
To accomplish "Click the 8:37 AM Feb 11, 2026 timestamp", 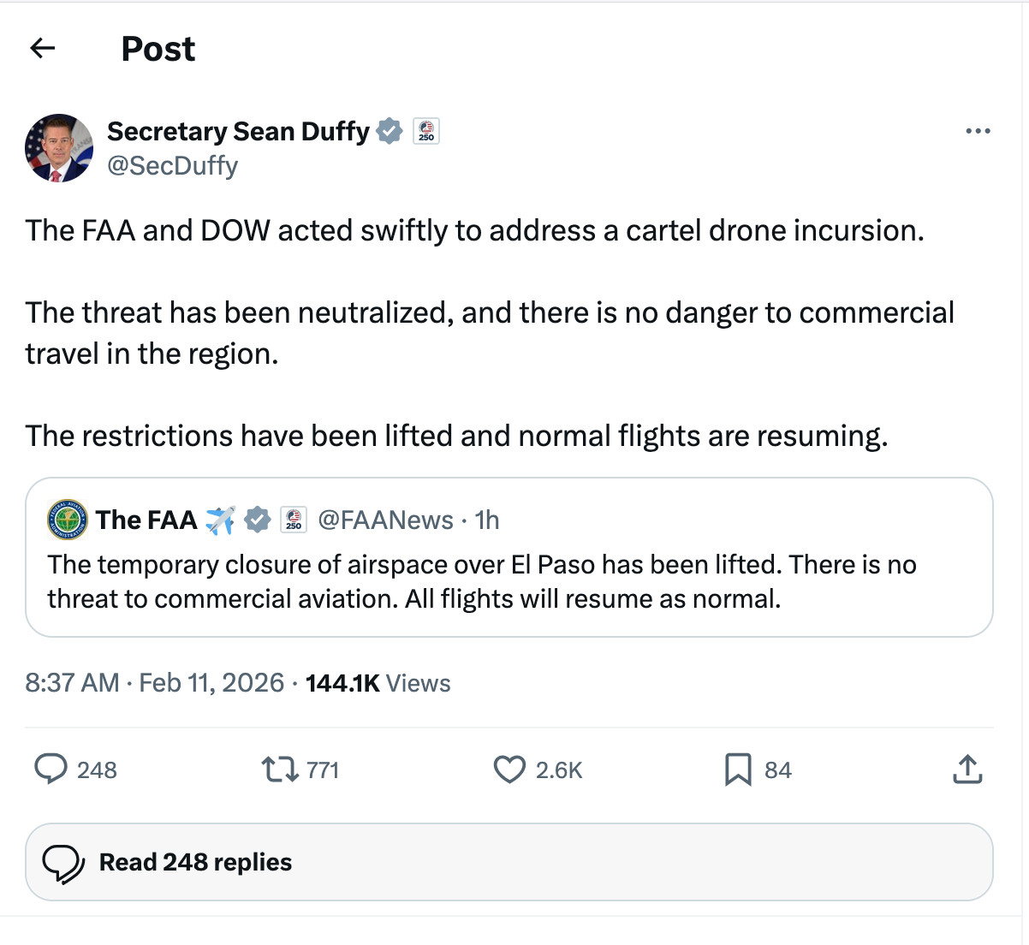I will tap(154, 683).
